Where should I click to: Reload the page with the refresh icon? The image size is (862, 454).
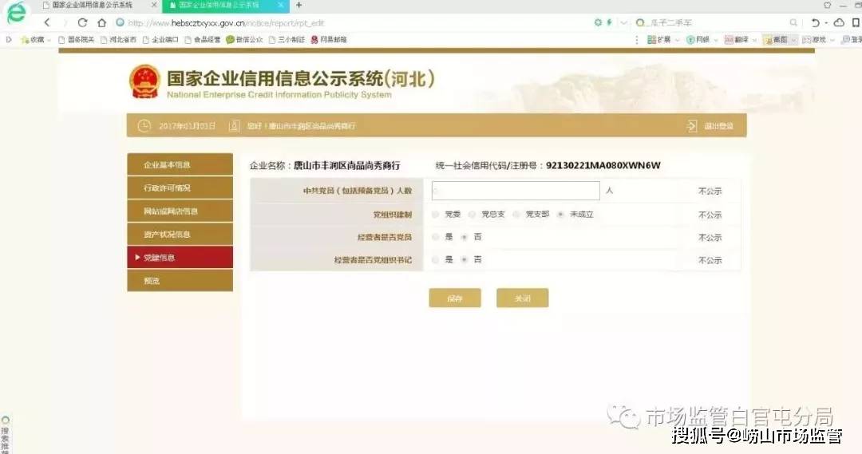[x=82, y=22]
